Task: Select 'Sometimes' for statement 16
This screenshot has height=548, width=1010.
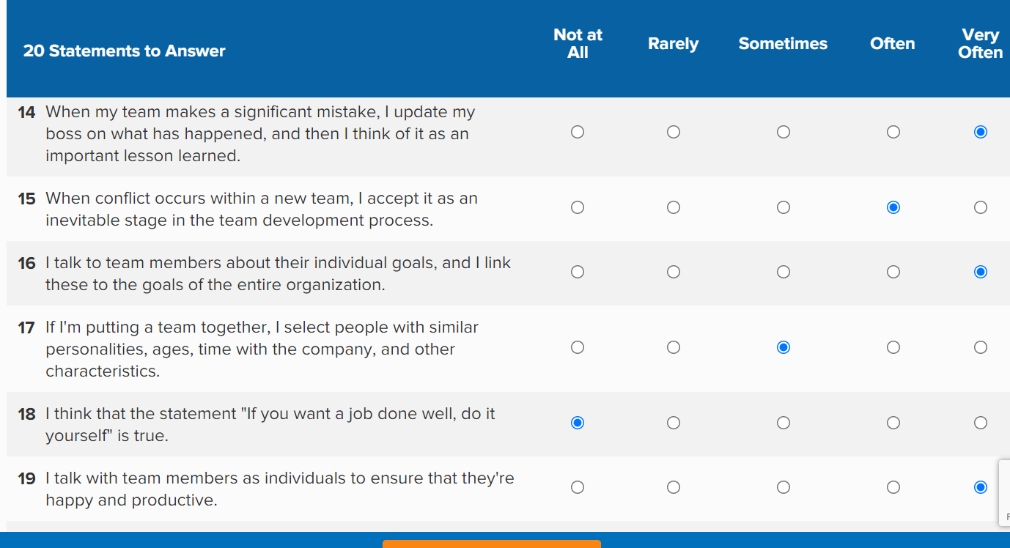Action: click(x=784, y=272)
